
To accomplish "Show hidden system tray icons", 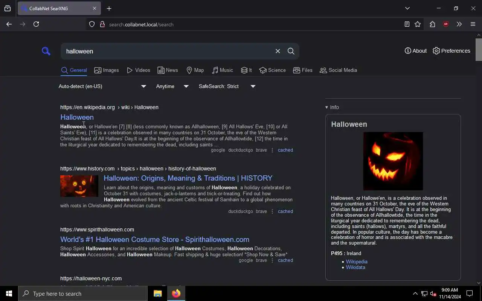I will 415,293.
